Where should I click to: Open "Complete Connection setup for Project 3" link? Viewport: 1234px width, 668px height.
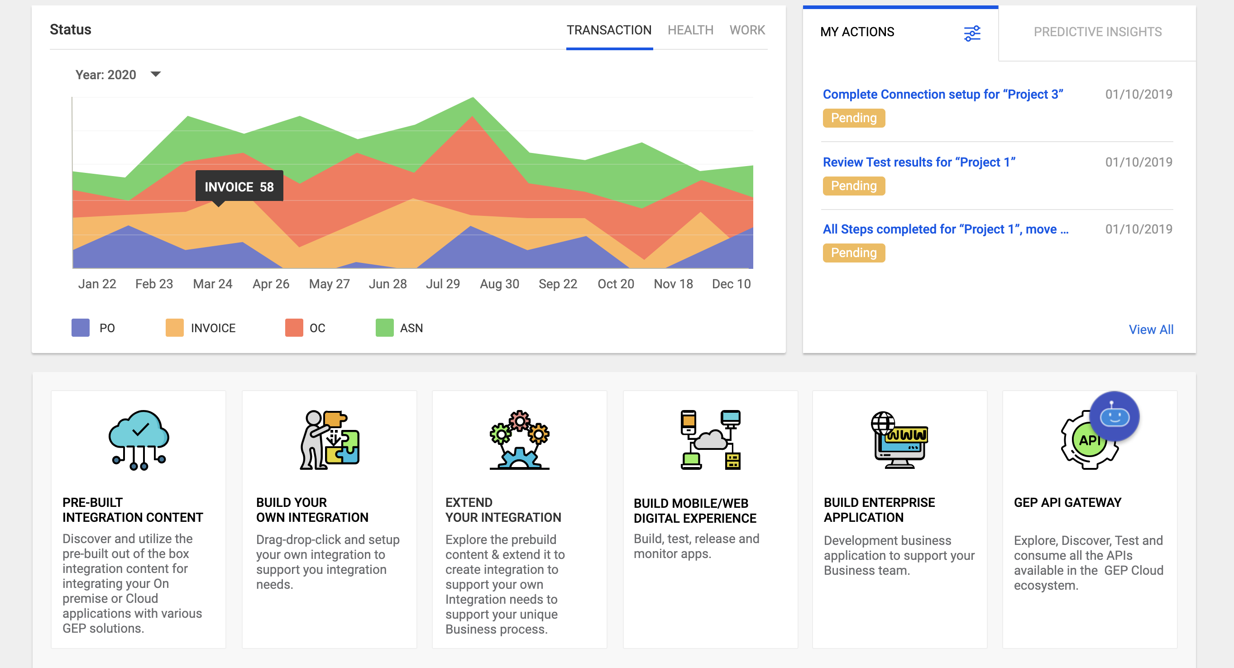942,94
